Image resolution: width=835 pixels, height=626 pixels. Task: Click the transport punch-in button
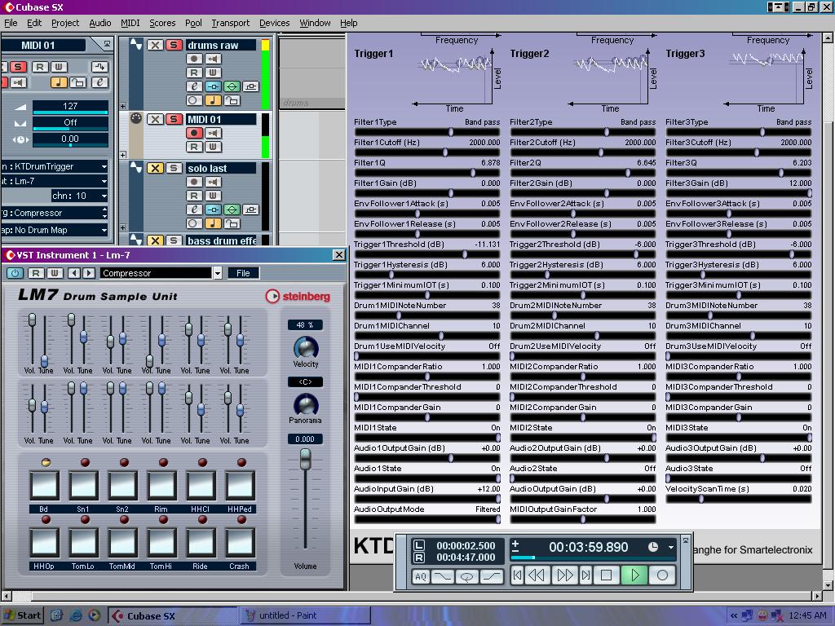443,576
